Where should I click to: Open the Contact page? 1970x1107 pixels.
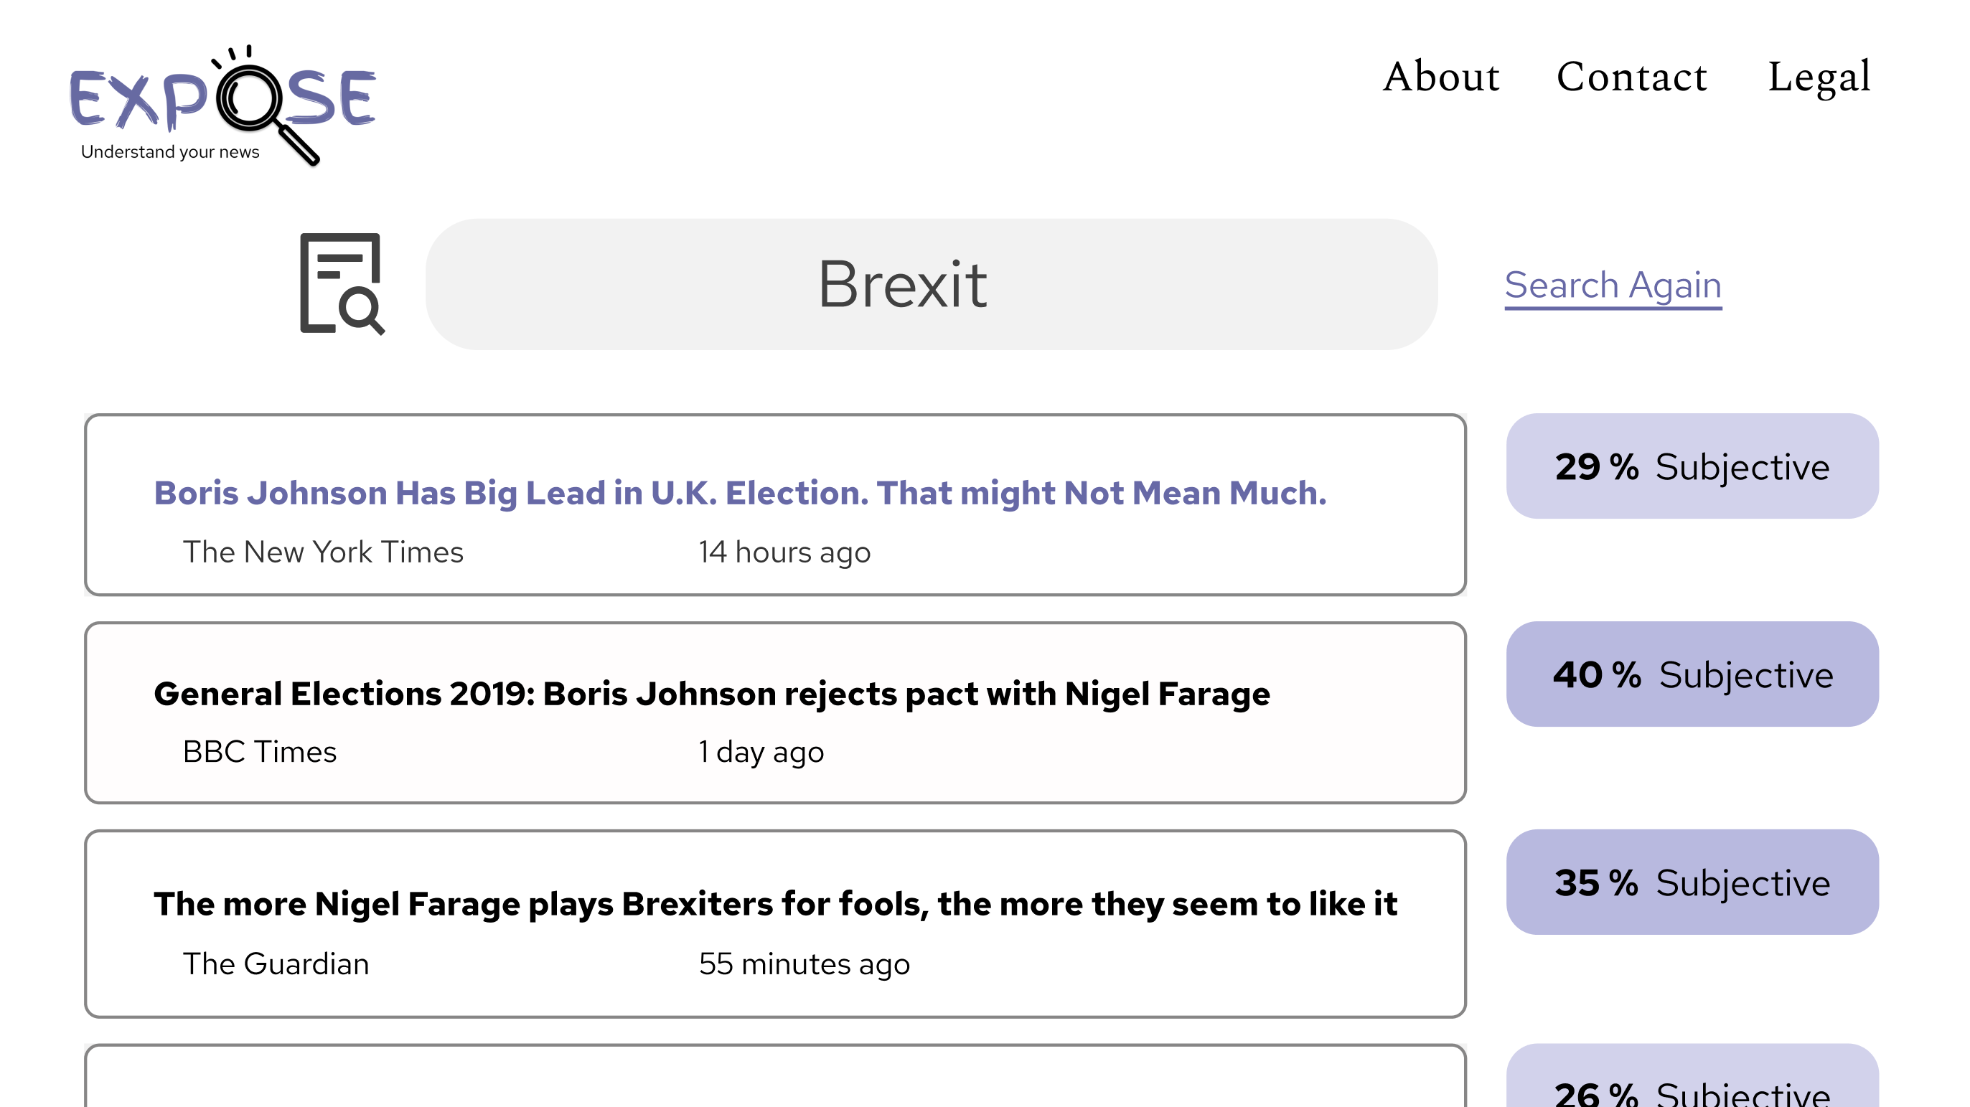[x=1631, y=77]
